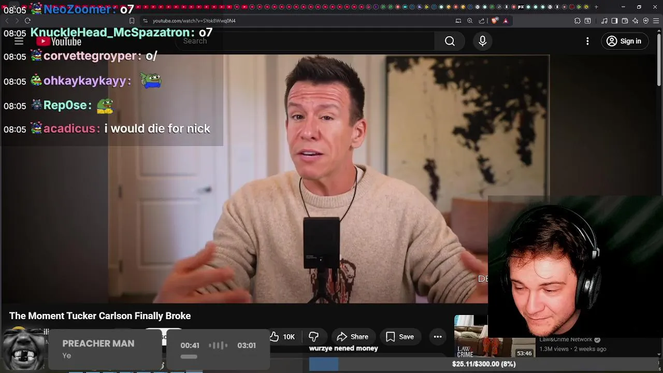Bookmark this page in address bar
663x373 pixels.
(132, 21)
